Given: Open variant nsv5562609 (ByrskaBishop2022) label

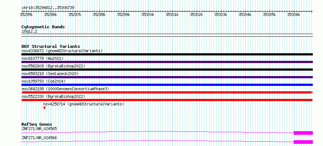Looking at the screenshot, I should click(x=53, y=66).
